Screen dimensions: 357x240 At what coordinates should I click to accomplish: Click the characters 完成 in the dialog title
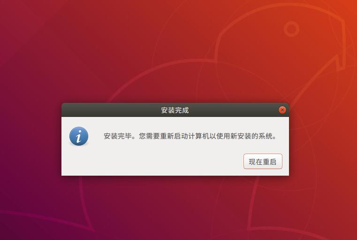coord(182,110)
